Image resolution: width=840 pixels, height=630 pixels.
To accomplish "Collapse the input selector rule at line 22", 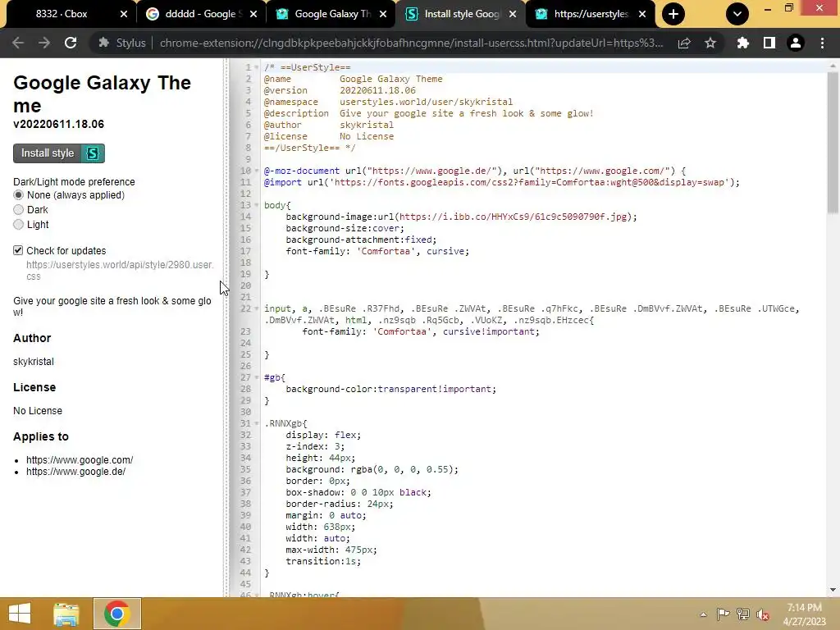I will (257, 308).
